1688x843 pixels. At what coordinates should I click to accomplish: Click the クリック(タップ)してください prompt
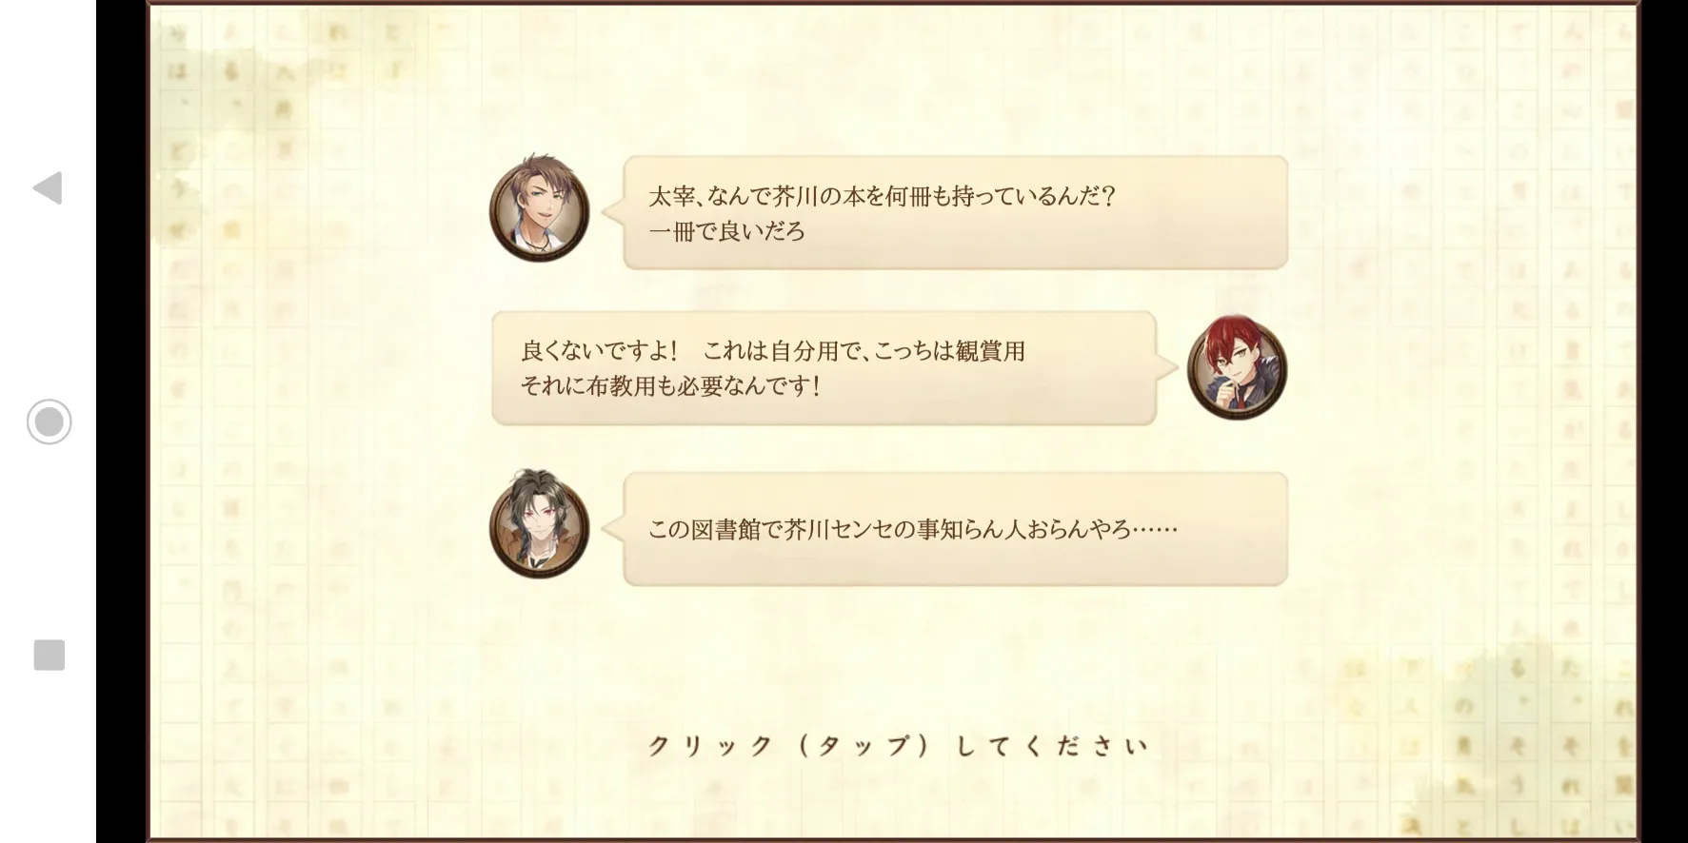[898, 746]
